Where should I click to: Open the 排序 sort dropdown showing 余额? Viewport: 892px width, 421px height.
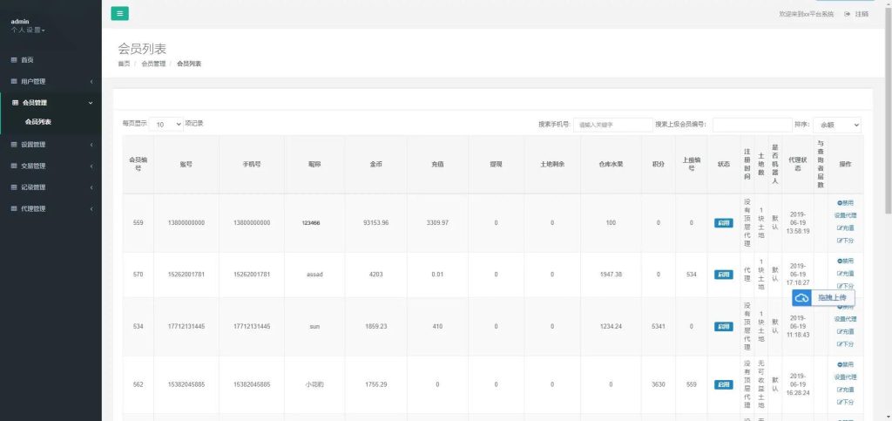pos(837,125)
